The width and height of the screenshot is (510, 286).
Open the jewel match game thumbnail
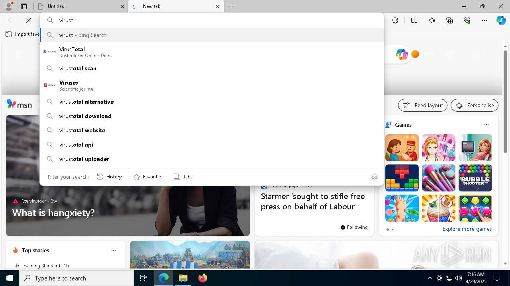[475, 208]
